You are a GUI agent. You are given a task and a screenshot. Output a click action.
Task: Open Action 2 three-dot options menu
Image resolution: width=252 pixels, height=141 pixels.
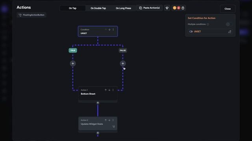coord(113,120)
